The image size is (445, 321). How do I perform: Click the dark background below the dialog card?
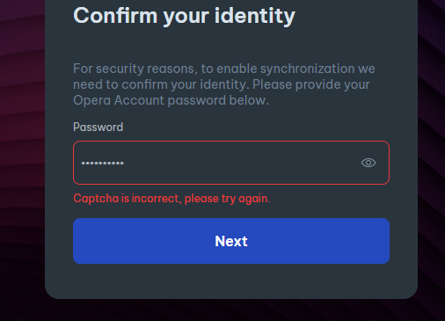pos(231,310)
